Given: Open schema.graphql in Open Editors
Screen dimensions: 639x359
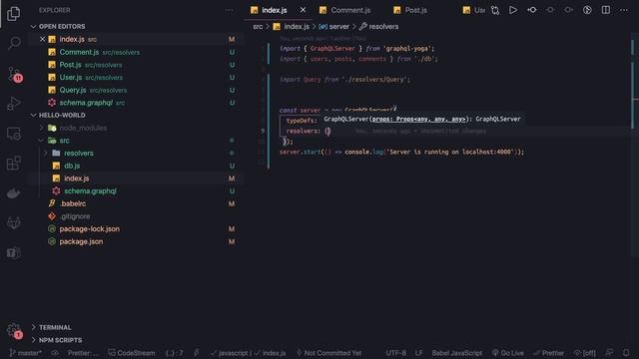Looking at the screenshot, I should [x=86, y=103].
